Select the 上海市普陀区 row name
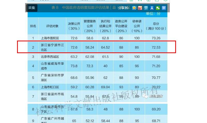This screenshot has height=123, width=207. (50, 38)
